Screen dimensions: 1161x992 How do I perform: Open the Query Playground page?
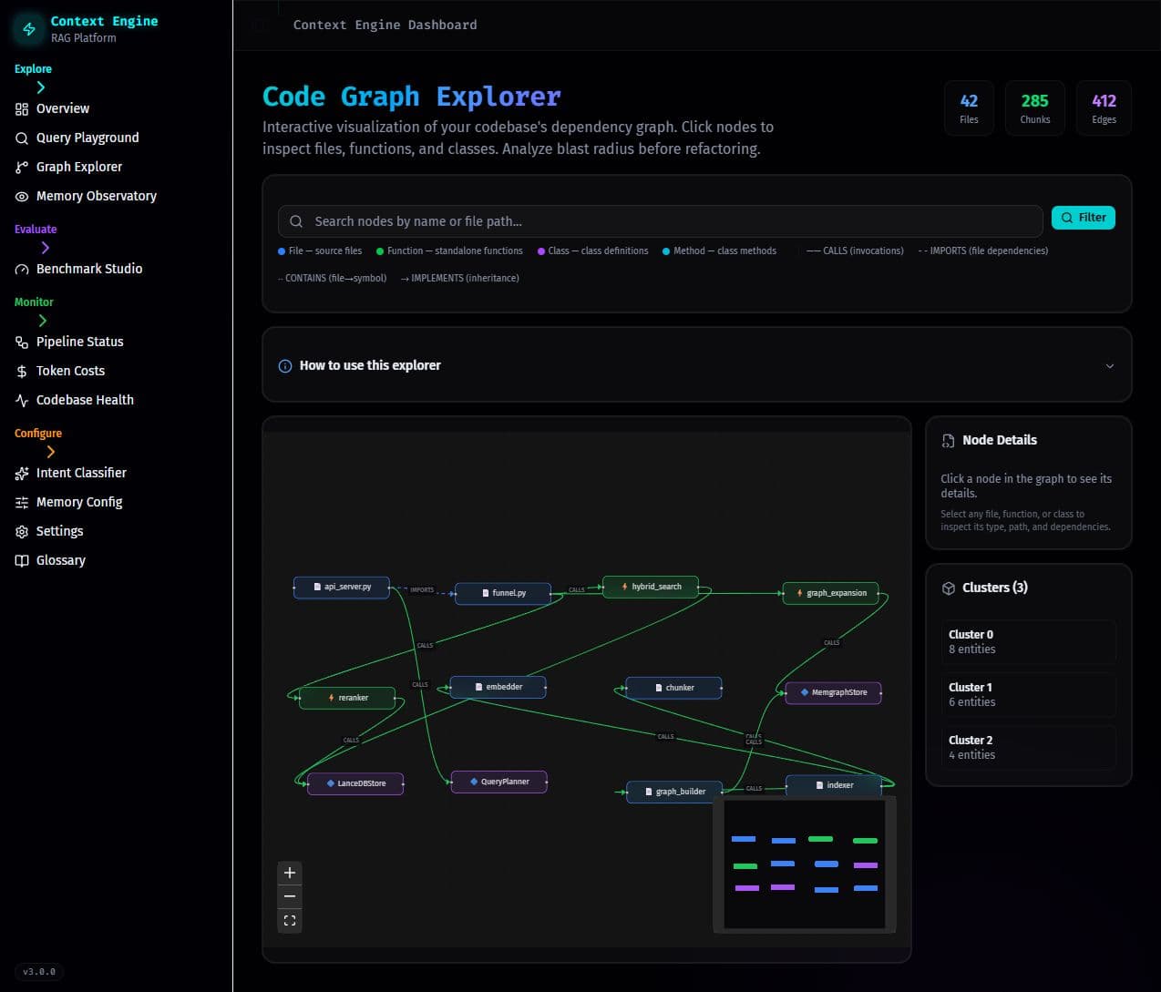point(87,138)
